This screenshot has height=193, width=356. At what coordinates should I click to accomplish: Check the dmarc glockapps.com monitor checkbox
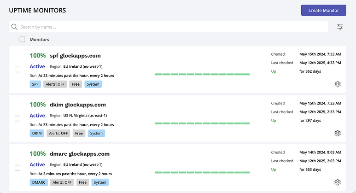pyautogui.click(x=18, y=168)
